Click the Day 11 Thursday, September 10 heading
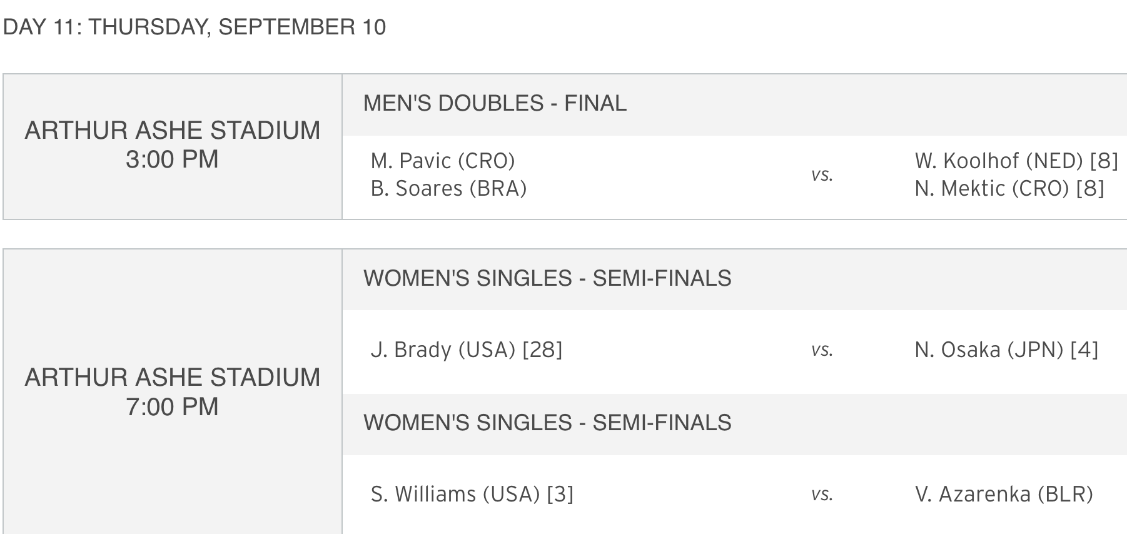 point(195,27)
